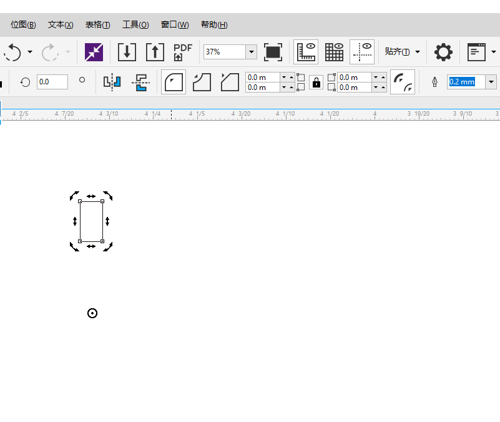Open the 工具(O) menu
This screenshot has width=500, height=422.
(x=135, y=25)
